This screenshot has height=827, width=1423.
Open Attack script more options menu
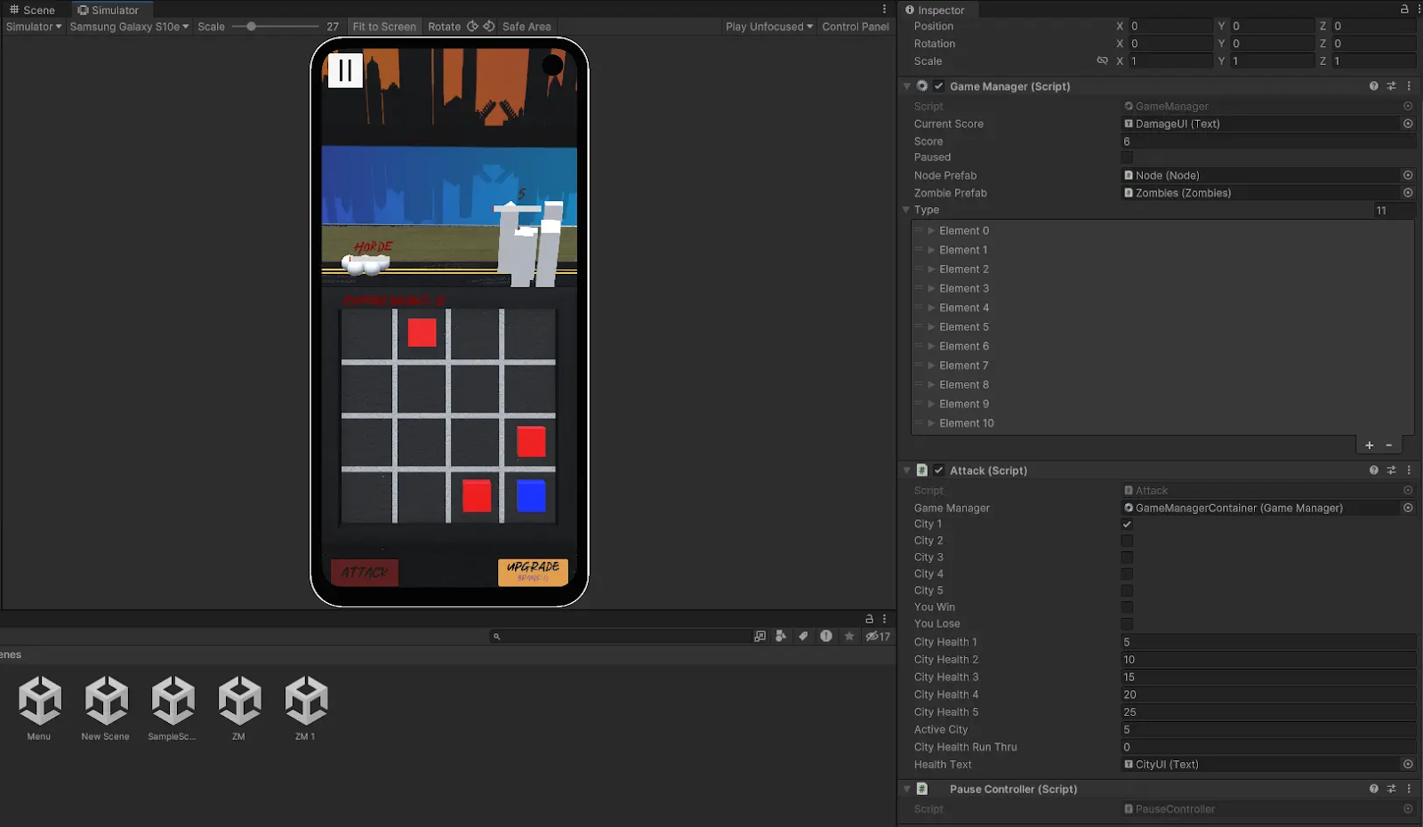click(x=1409, y=470)
